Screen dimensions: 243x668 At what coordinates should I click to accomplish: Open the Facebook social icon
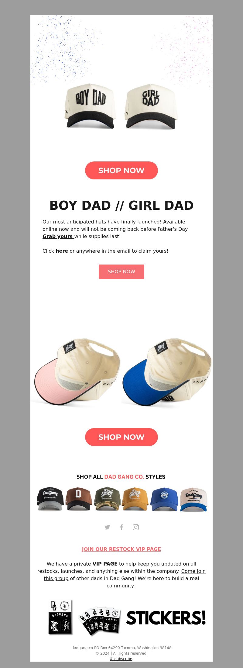point(122,527)
